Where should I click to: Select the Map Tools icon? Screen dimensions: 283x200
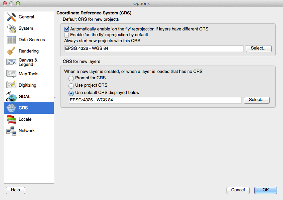pyautogui.click(x=11, y=74)
